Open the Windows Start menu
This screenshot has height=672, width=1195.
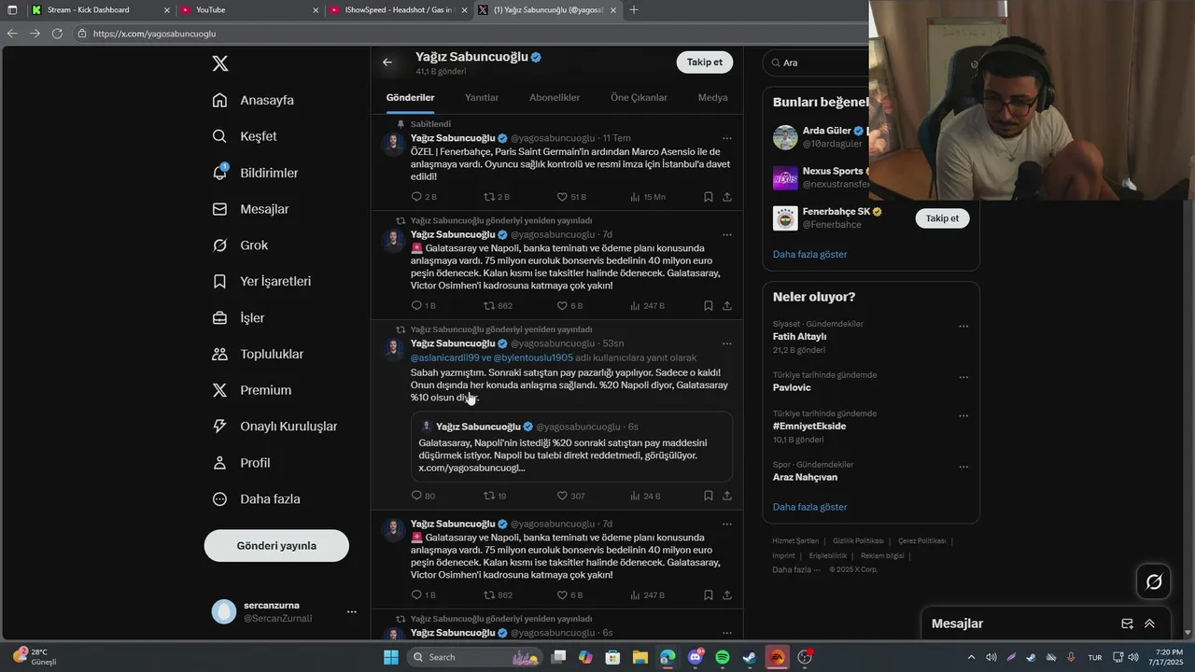click(x=391, y=657)
